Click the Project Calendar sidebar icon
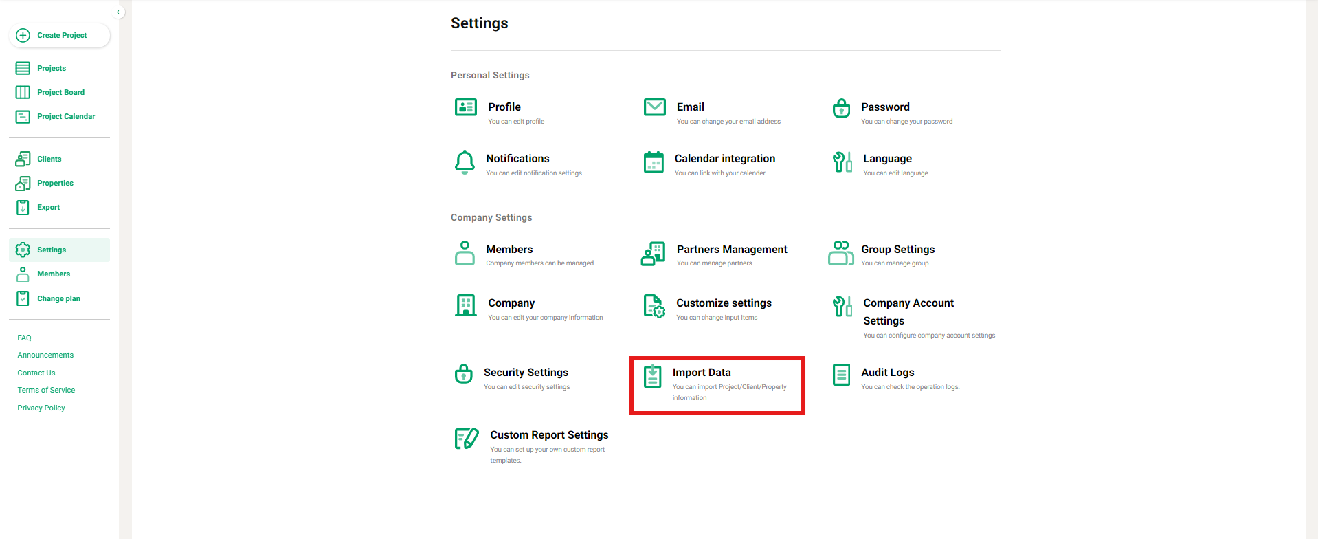 click(x=23, y=117)
